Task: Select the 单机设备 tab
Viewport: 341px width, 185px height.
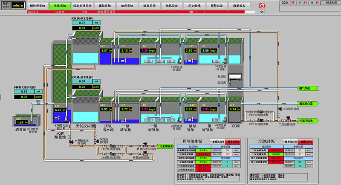Action: click(x=172, y=6)
